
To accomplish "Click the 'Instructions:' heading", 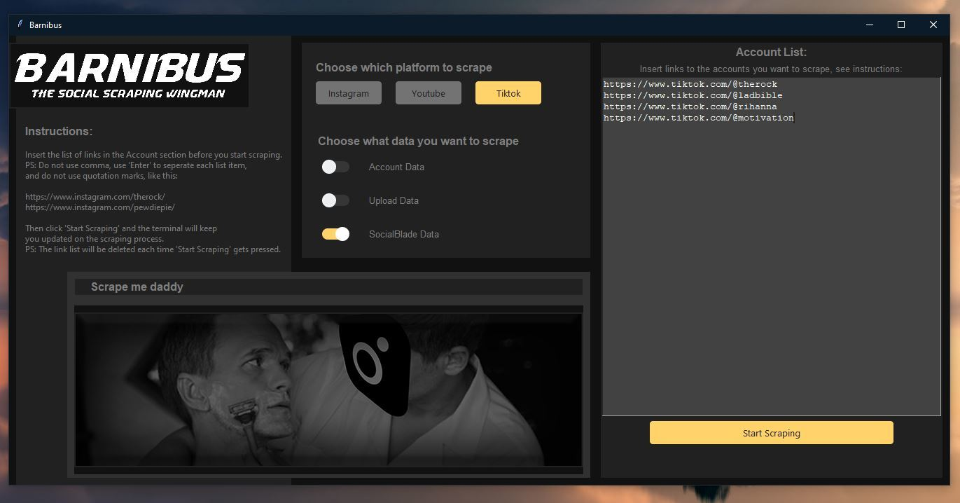I will [x=59, y=131].
